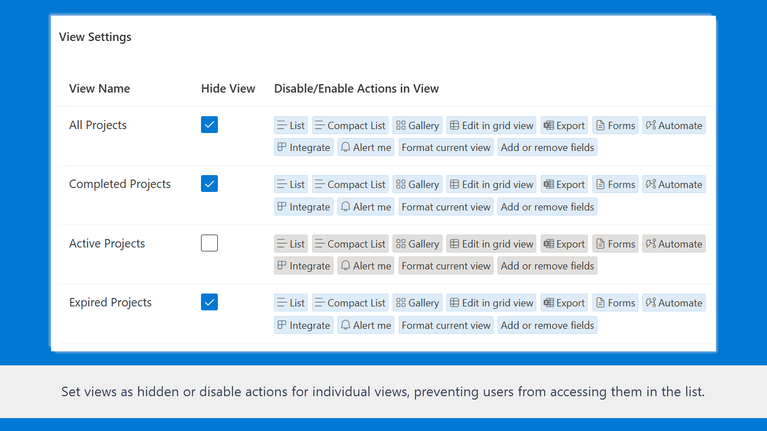Toggle Compact List action for All Projects
The height and width of the screenshot is (431, 767).
pyautogui.click(x=350, y=126)
